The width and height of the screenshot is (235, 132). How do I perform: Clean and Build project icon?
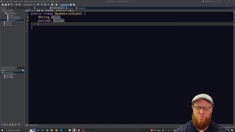click(x=45, y=5)
